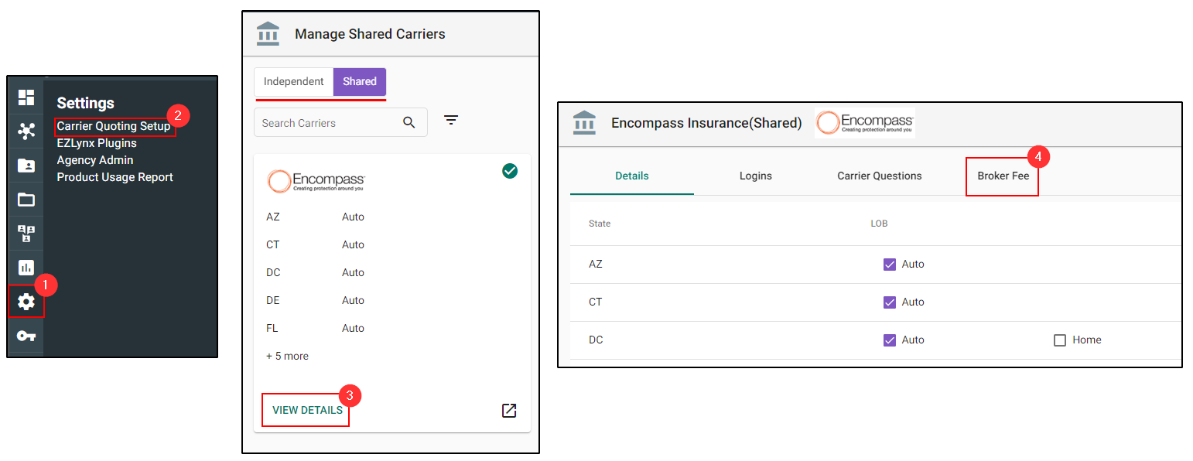Image resolution: width=1193 pixels, height=461 pixels.
Task: Open the bar chart reports icon
Action: [26, 268]
